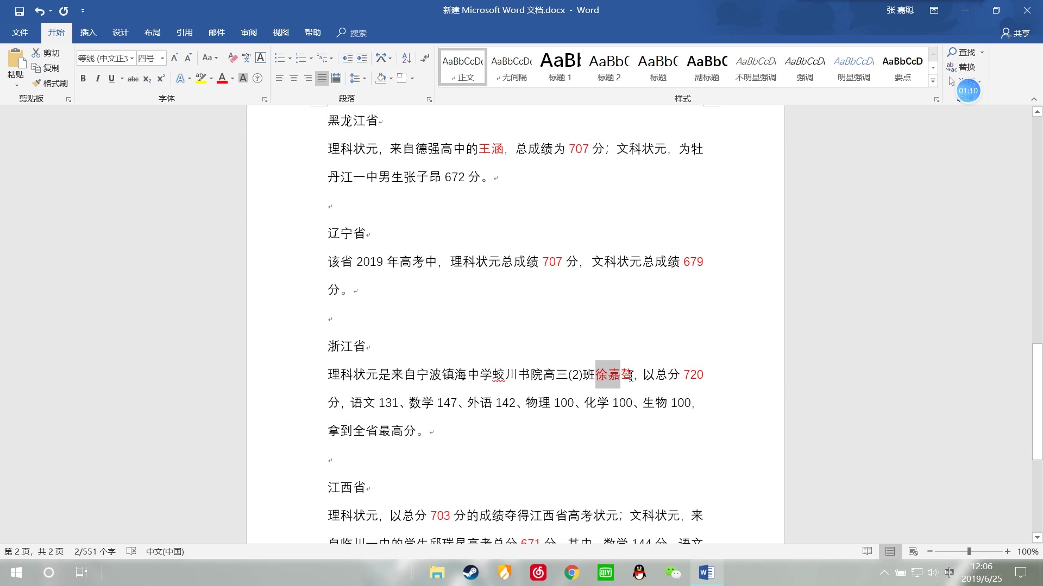Apply 副标题 style
The height and width of the screenshot is (586, 1043).
coord(707,67)
